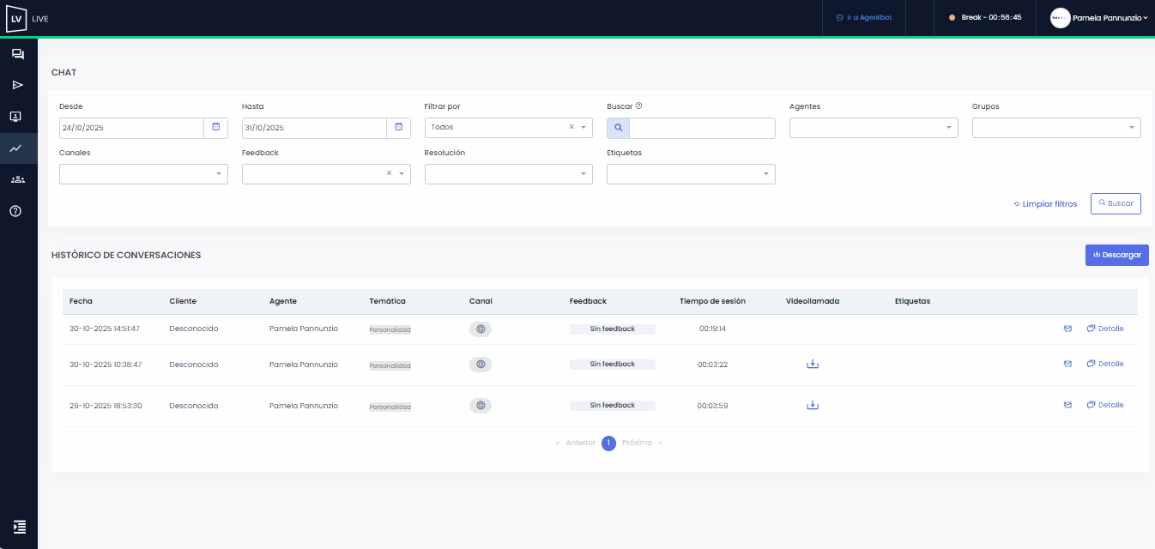Click the Buscar help tooltip icon
This screenshot has height=549, width=1155.
point(639,106)
